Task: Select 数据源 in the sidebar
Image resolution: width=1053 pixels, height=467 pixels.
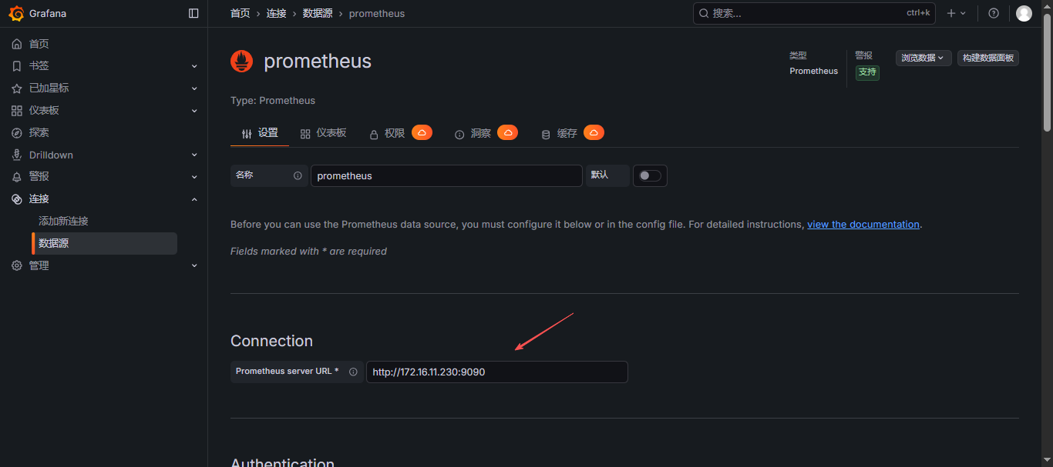Action: [104, 243]
